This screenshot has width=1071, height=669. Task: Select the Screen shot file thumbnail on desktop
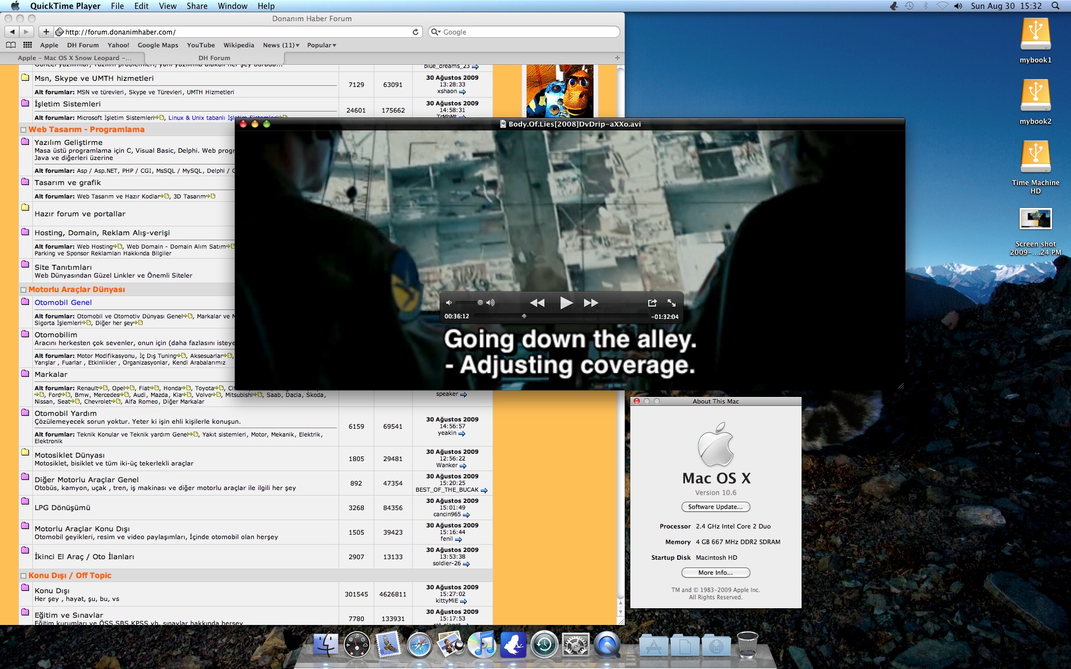(x=1035, y=220)
